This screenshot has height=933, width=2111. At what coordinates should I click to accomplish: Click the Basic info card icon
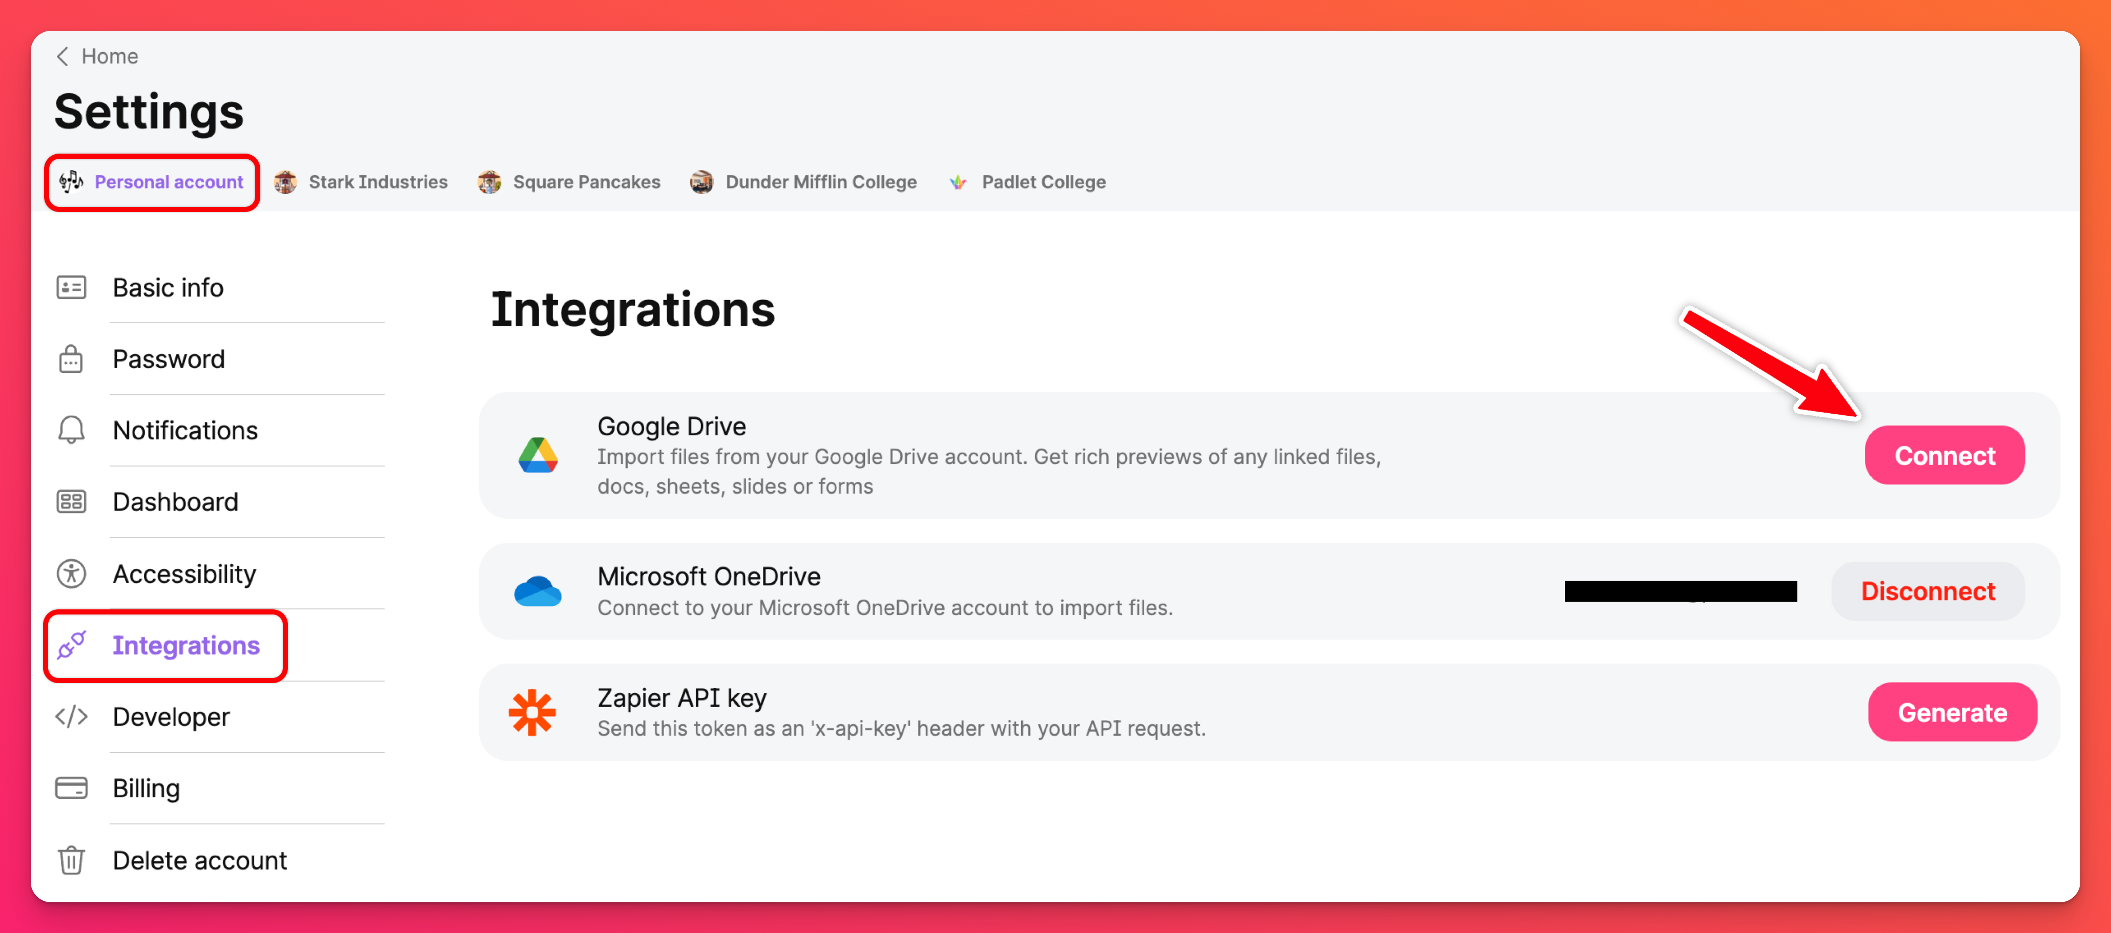click(x=71, y=287)
